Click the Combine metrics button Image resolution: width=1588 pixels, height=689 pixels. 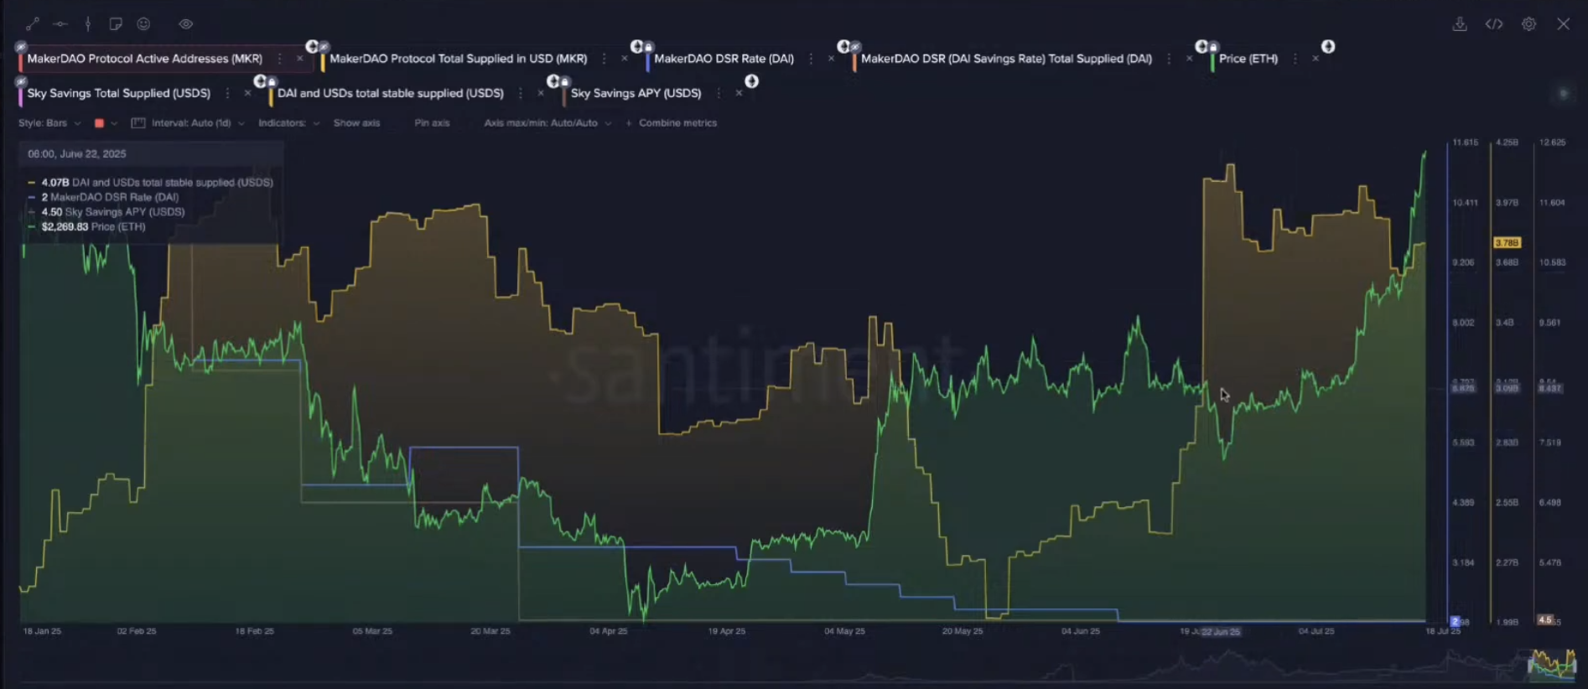672,123
